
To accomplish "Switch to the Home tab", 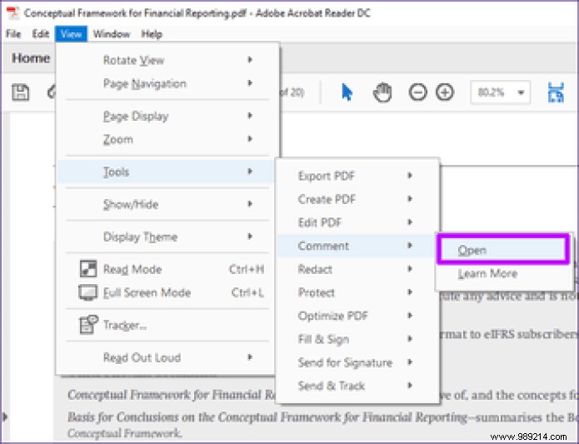I will (x=31, y=58).
